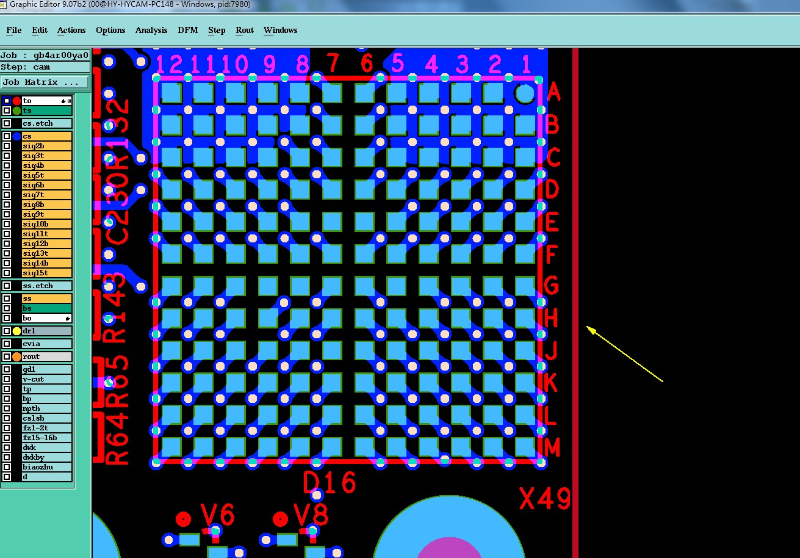
Task: Click the green color dot of layer 'ts'
Action: coord(17,111)
